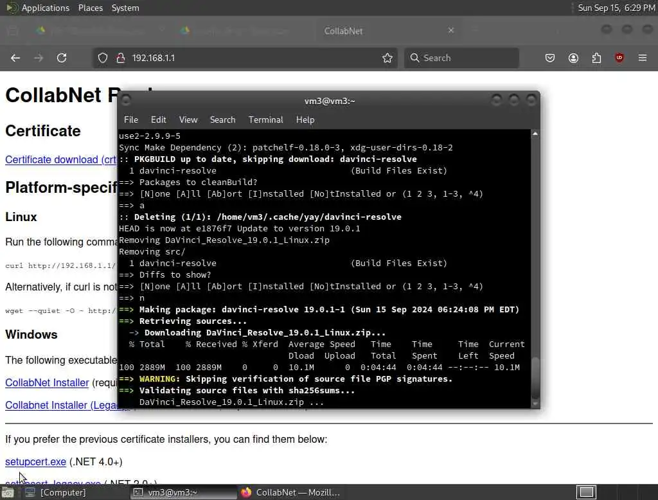Viewport: 658px width, 500px height.
Task: Click the wget --quiet command text
Action: [60, 310]
